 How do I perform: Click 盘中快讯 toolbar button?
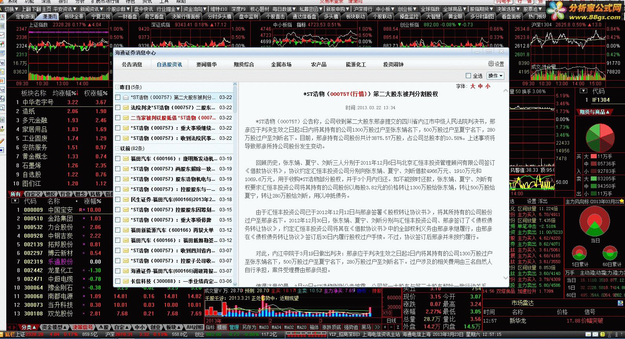[143, 9]
